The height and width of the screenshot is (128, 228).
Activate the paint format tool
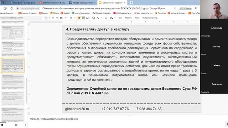click(x=66, y=18)
